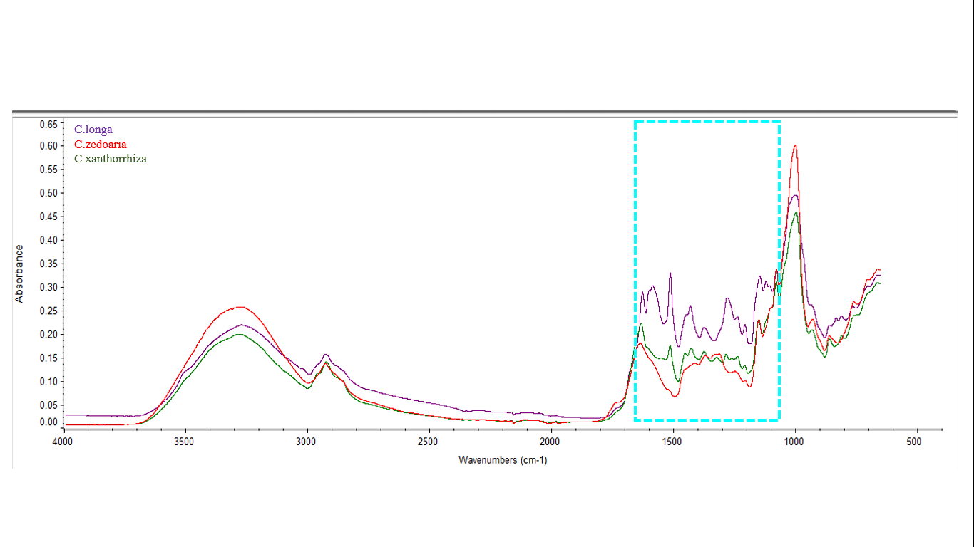Click the C.xanthorrhiza legend text
This screenshot has width=974, height=547.
tap(111, 159)
